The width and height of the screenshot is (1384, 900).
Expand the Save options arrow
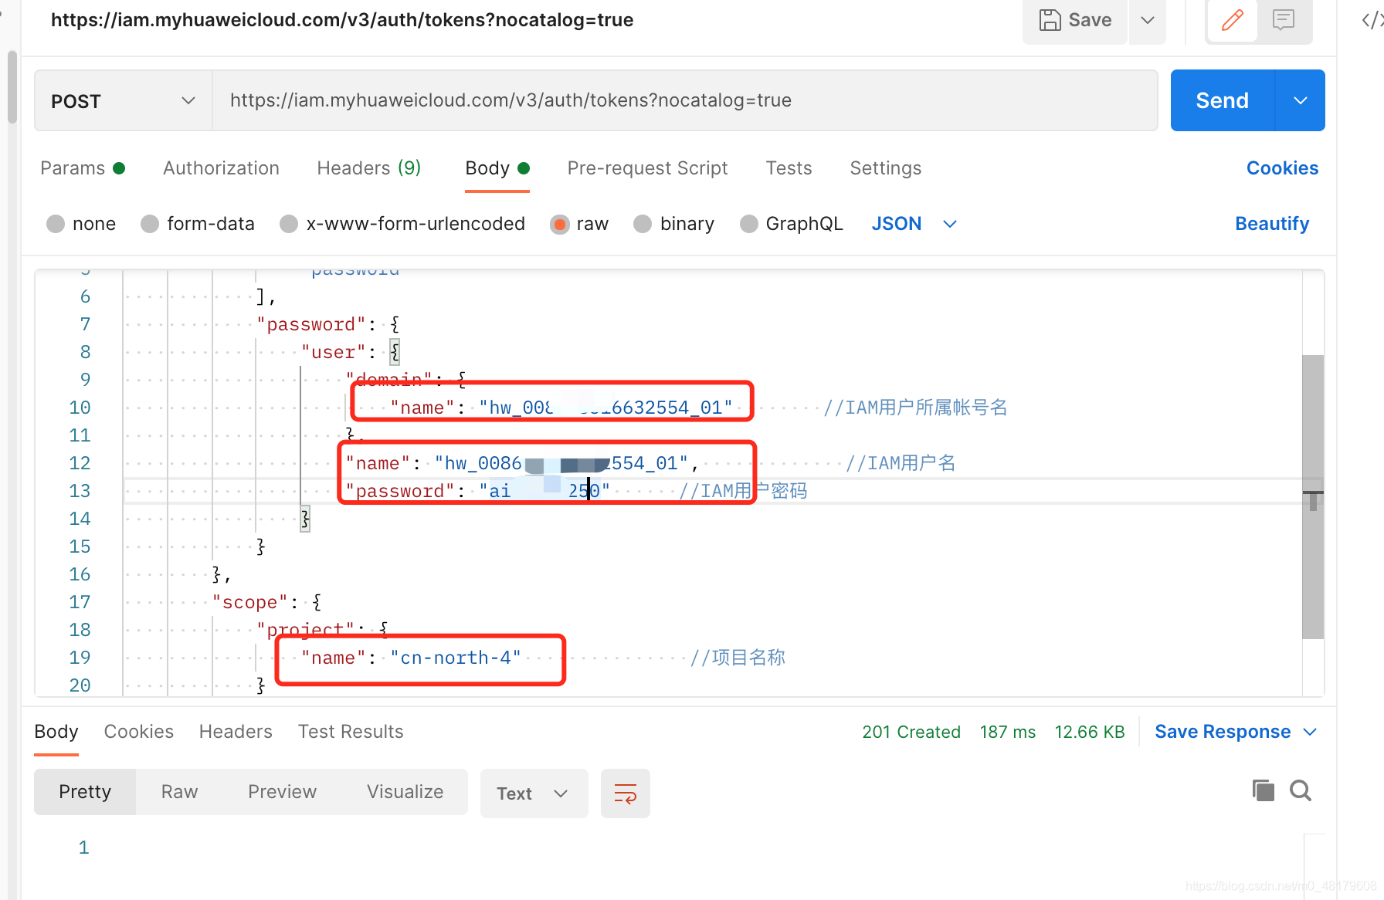coord(1148,20)
